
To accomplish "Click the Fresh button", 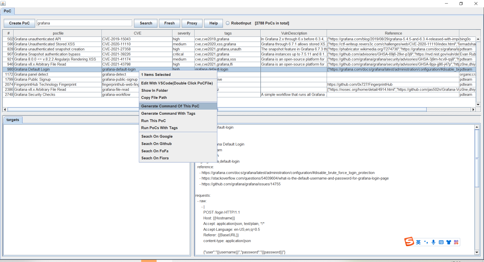I will 169,23.
